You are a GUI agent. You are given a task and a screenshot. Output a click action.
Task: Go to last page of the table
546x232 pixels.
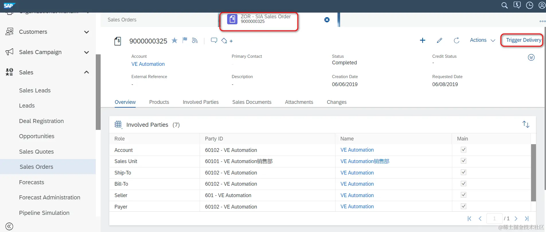(527, 219)
